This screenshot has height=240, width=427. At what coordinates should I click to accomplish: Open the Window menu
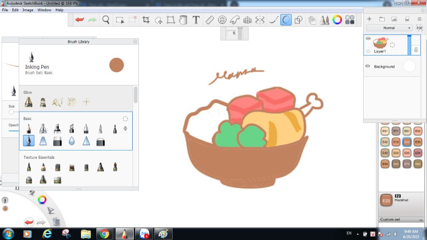point(44,10)
